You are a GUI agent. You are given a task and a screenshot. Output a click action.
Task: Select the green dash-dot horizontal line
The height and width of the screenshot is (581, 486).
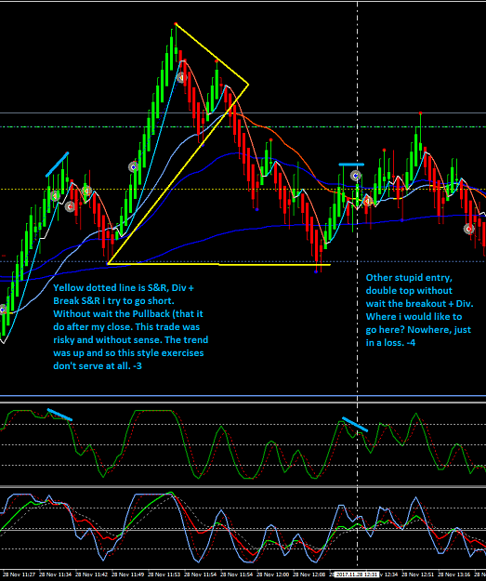[243, 127]
